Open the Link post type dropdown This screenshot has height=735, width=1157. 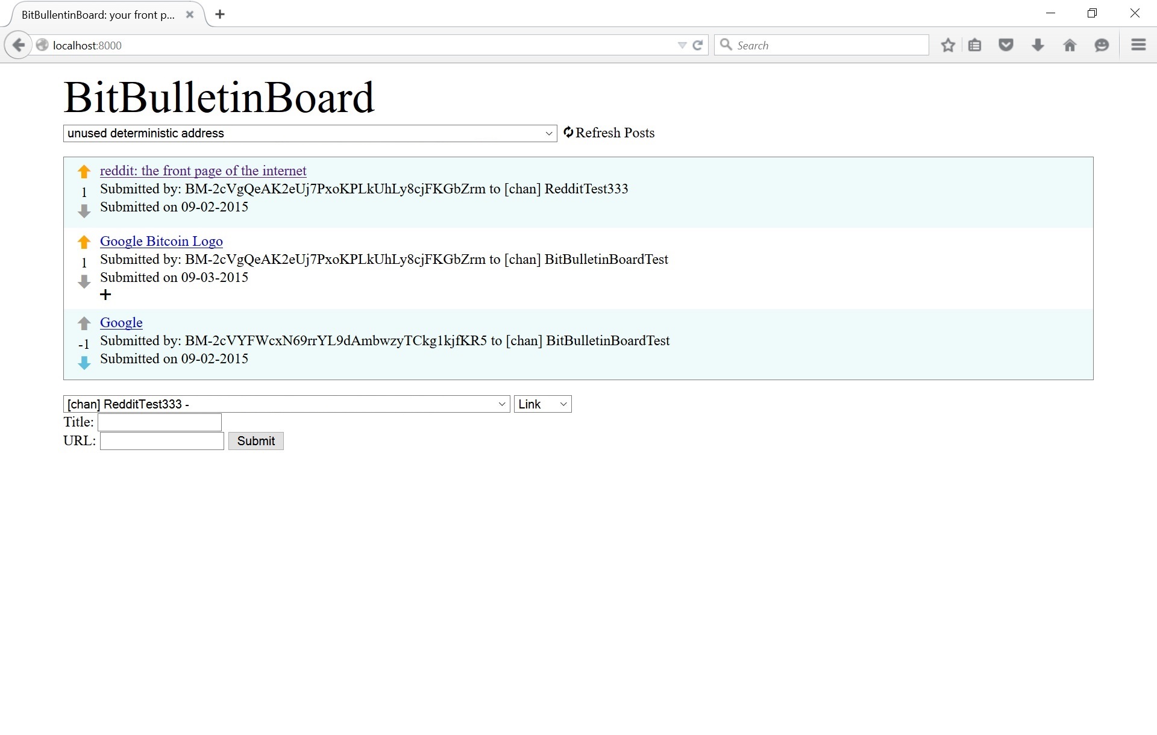coord(542,404)
